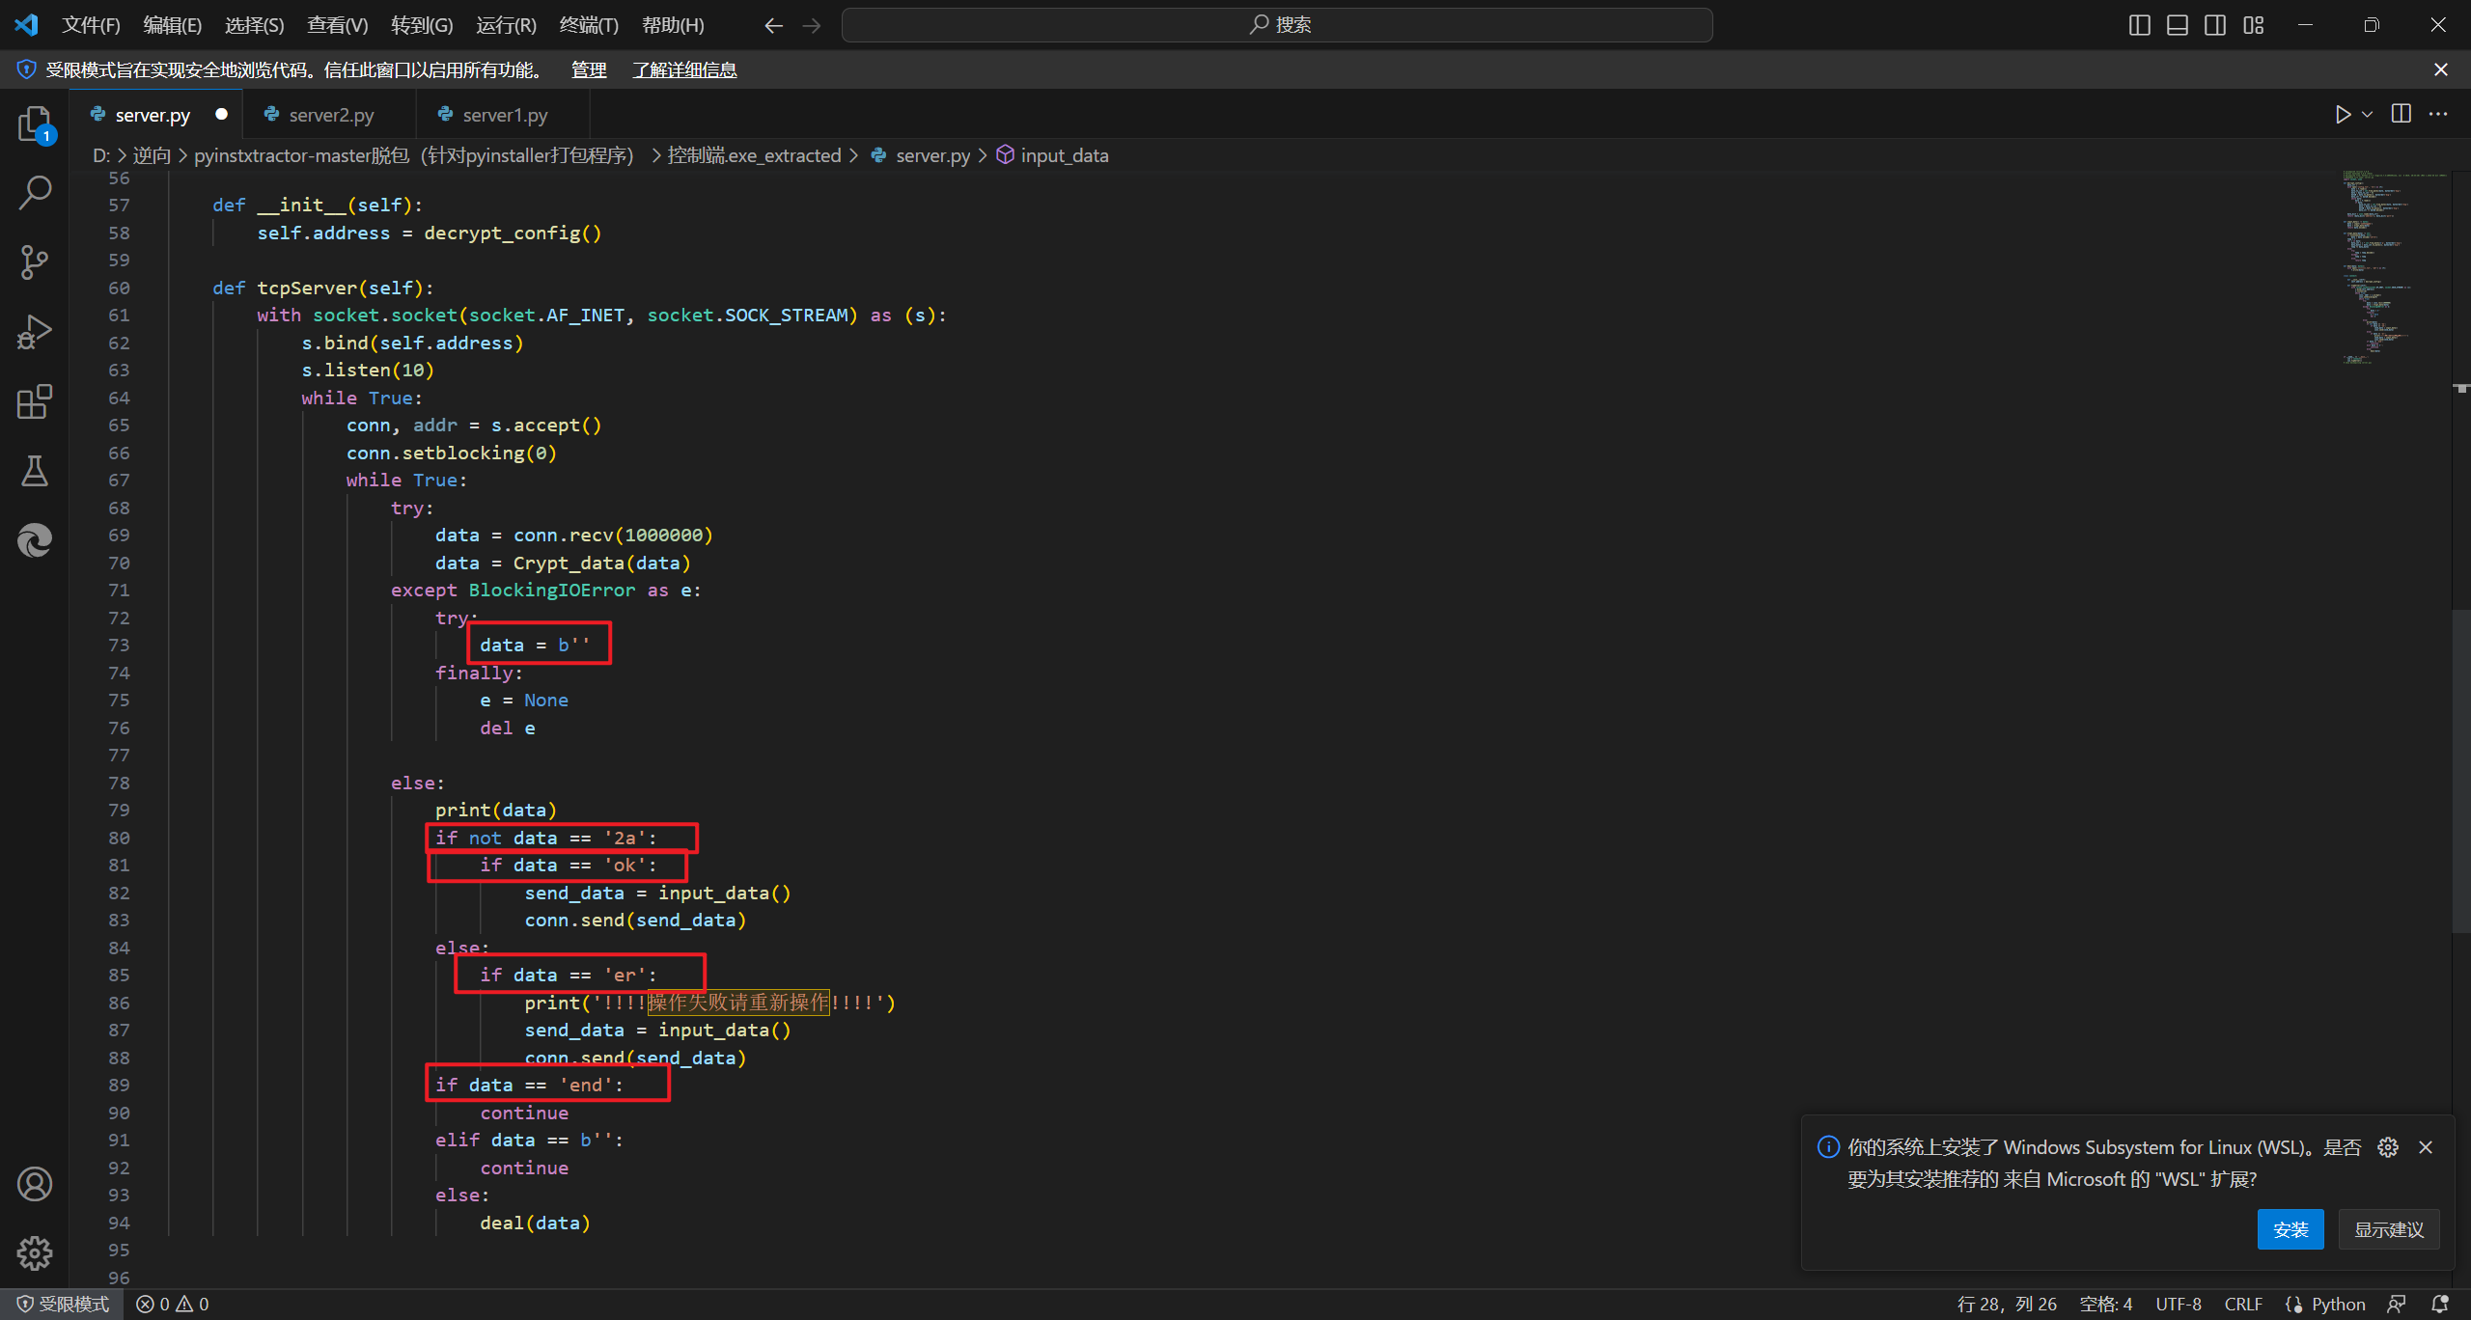Open the Explorer view in activity bar

[35, 124]
